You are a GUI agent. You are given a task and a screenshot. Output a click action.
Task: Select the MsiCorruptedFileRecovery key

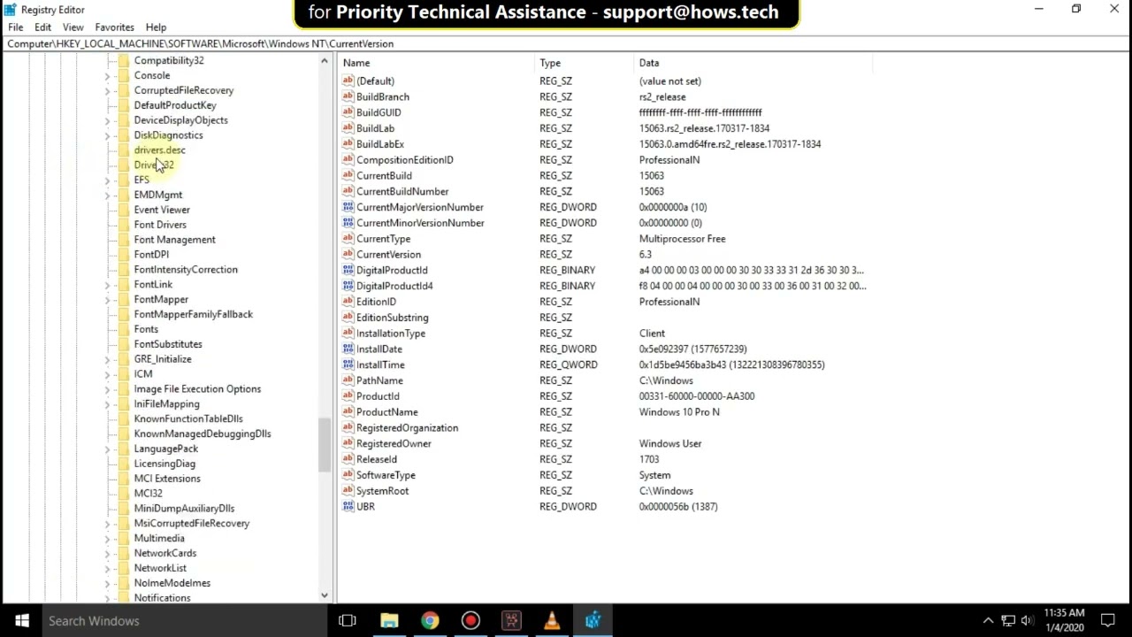point(192,523)
